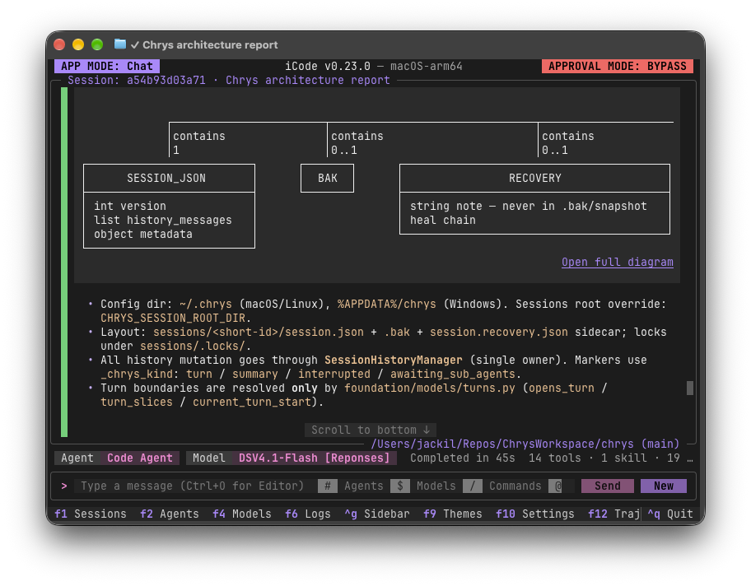Open the DSV4.1-Flash model selector
The width and height of the screenshot is (751, 586).
(x=315, y=458)
